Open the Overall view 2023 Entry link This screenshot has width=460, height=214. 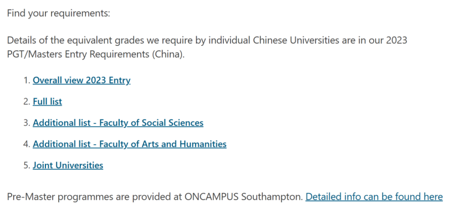tap(81, 80)
